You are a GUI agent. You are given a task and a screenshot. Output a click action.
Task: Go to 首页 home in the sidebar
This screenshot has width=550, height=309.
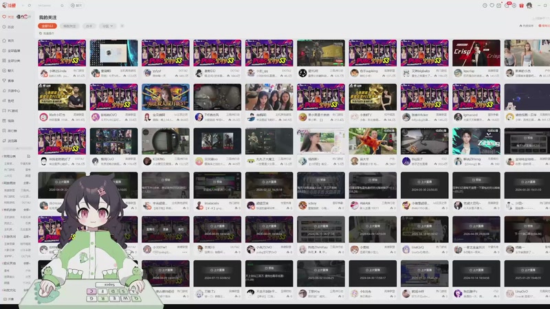coord(8,41)
